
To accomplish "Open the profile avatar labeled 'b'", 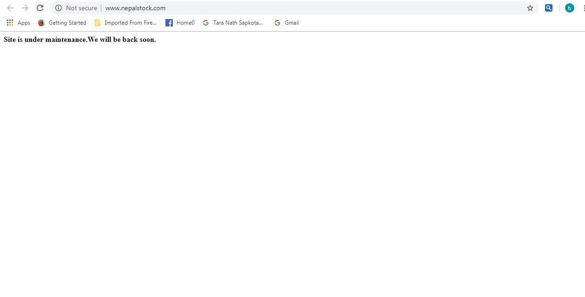I will (569, 8).
